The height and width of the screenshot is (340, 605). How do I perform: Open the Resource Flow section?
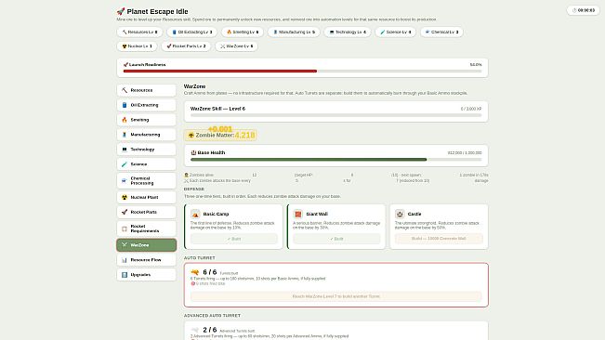coord(146,260)
